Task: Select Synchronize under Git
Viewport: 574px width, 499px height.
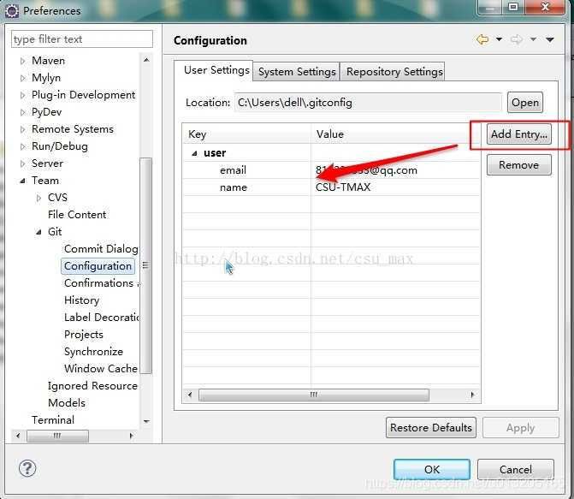Action: pyautogui.click(x=93, y=352)
